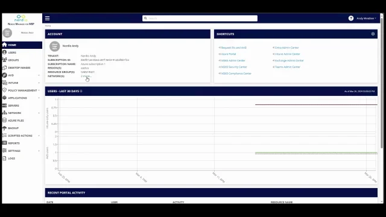Viewport: 386px width, 217px height.
Task: Click the help question mark icon
Action: (x=351, y=18)
